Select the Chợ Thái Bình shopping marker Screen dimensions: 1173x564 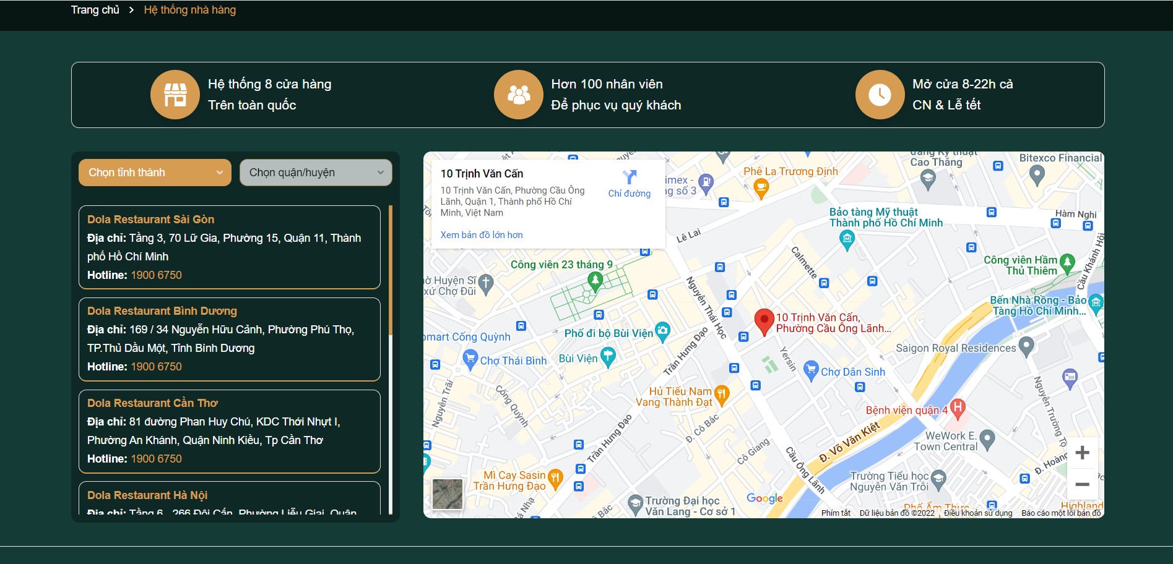tap(470, 360)
